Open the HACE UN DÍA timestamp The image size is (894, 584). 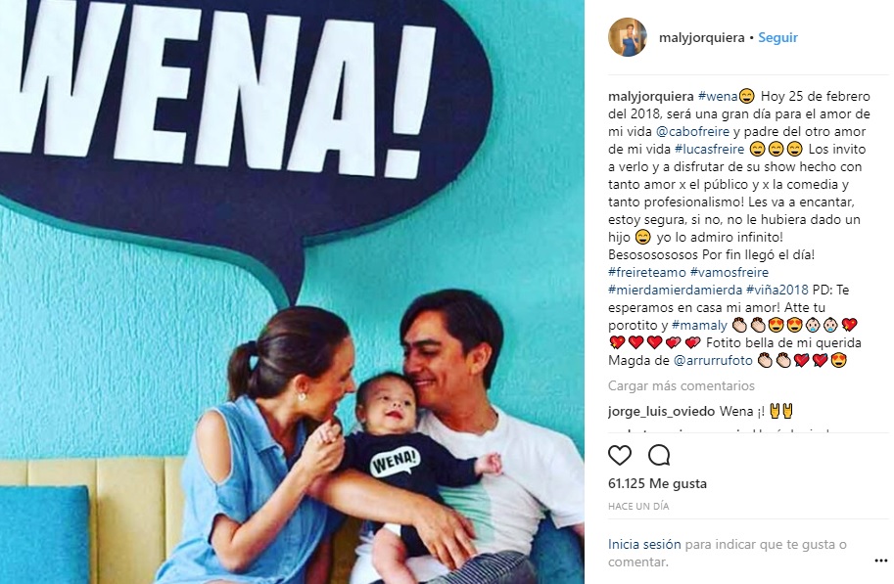click(638, 506)
